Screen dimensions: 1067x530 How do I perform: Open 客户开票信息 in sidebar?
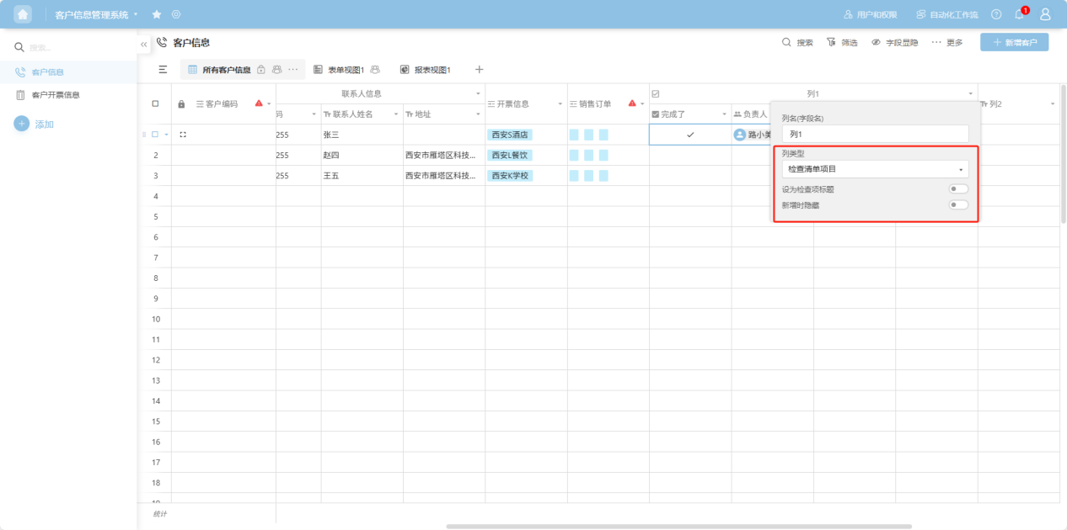click(x=56, y=95)
